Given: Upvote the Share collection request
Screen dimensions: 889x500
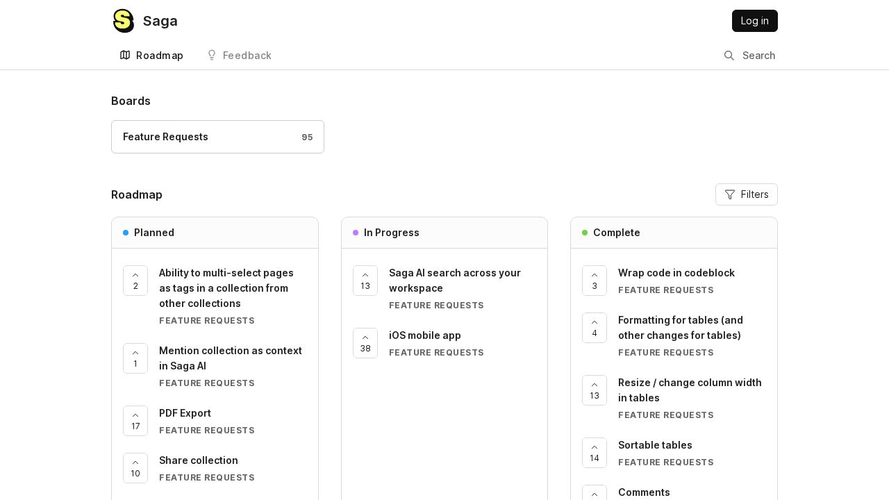Looking at the screenshot, I should (x=135, y=468).
